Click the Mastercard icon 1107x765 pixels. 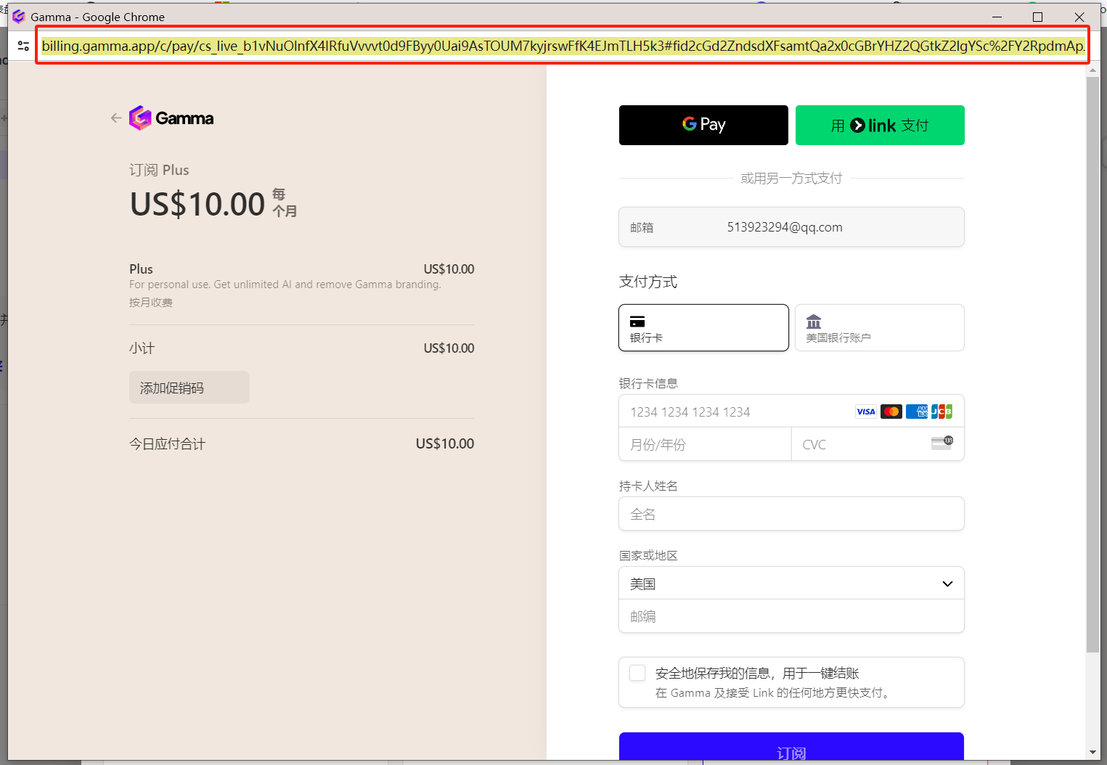(891, 412)
